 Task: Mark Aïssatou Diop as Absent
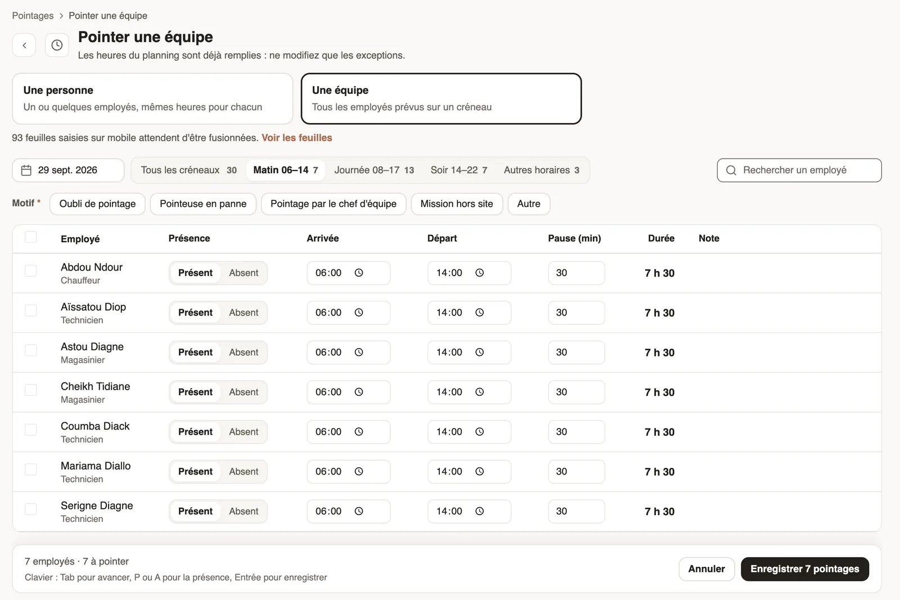click(244, 313)
